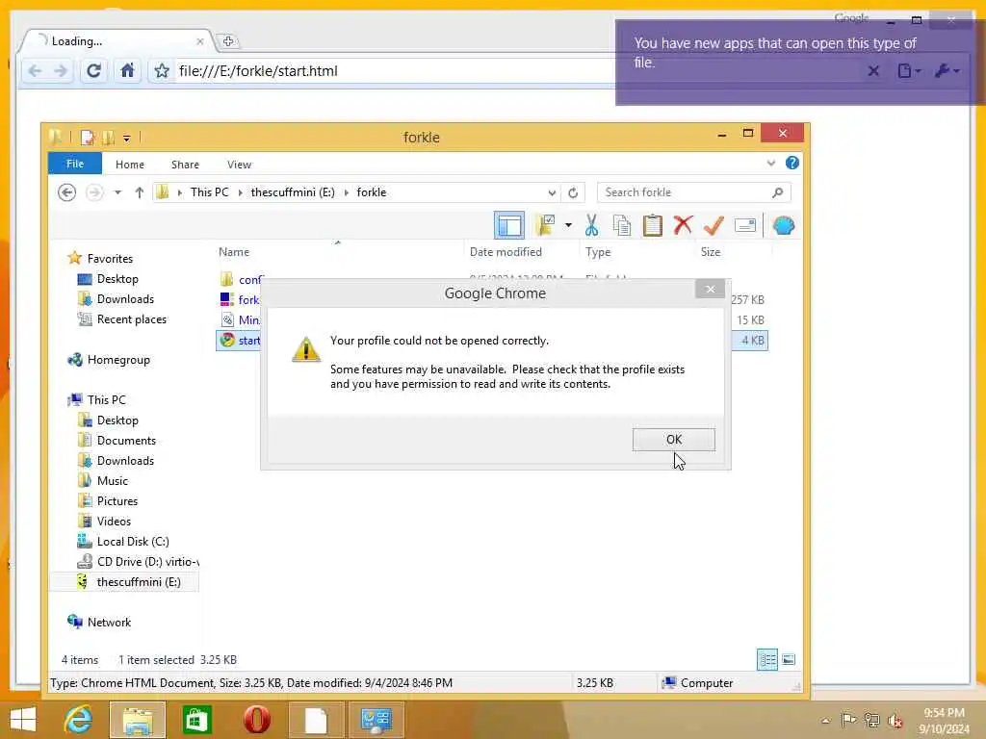Screen dimensions: 986x739
Task: Switch to large icons view
Action: pos(789,660)
